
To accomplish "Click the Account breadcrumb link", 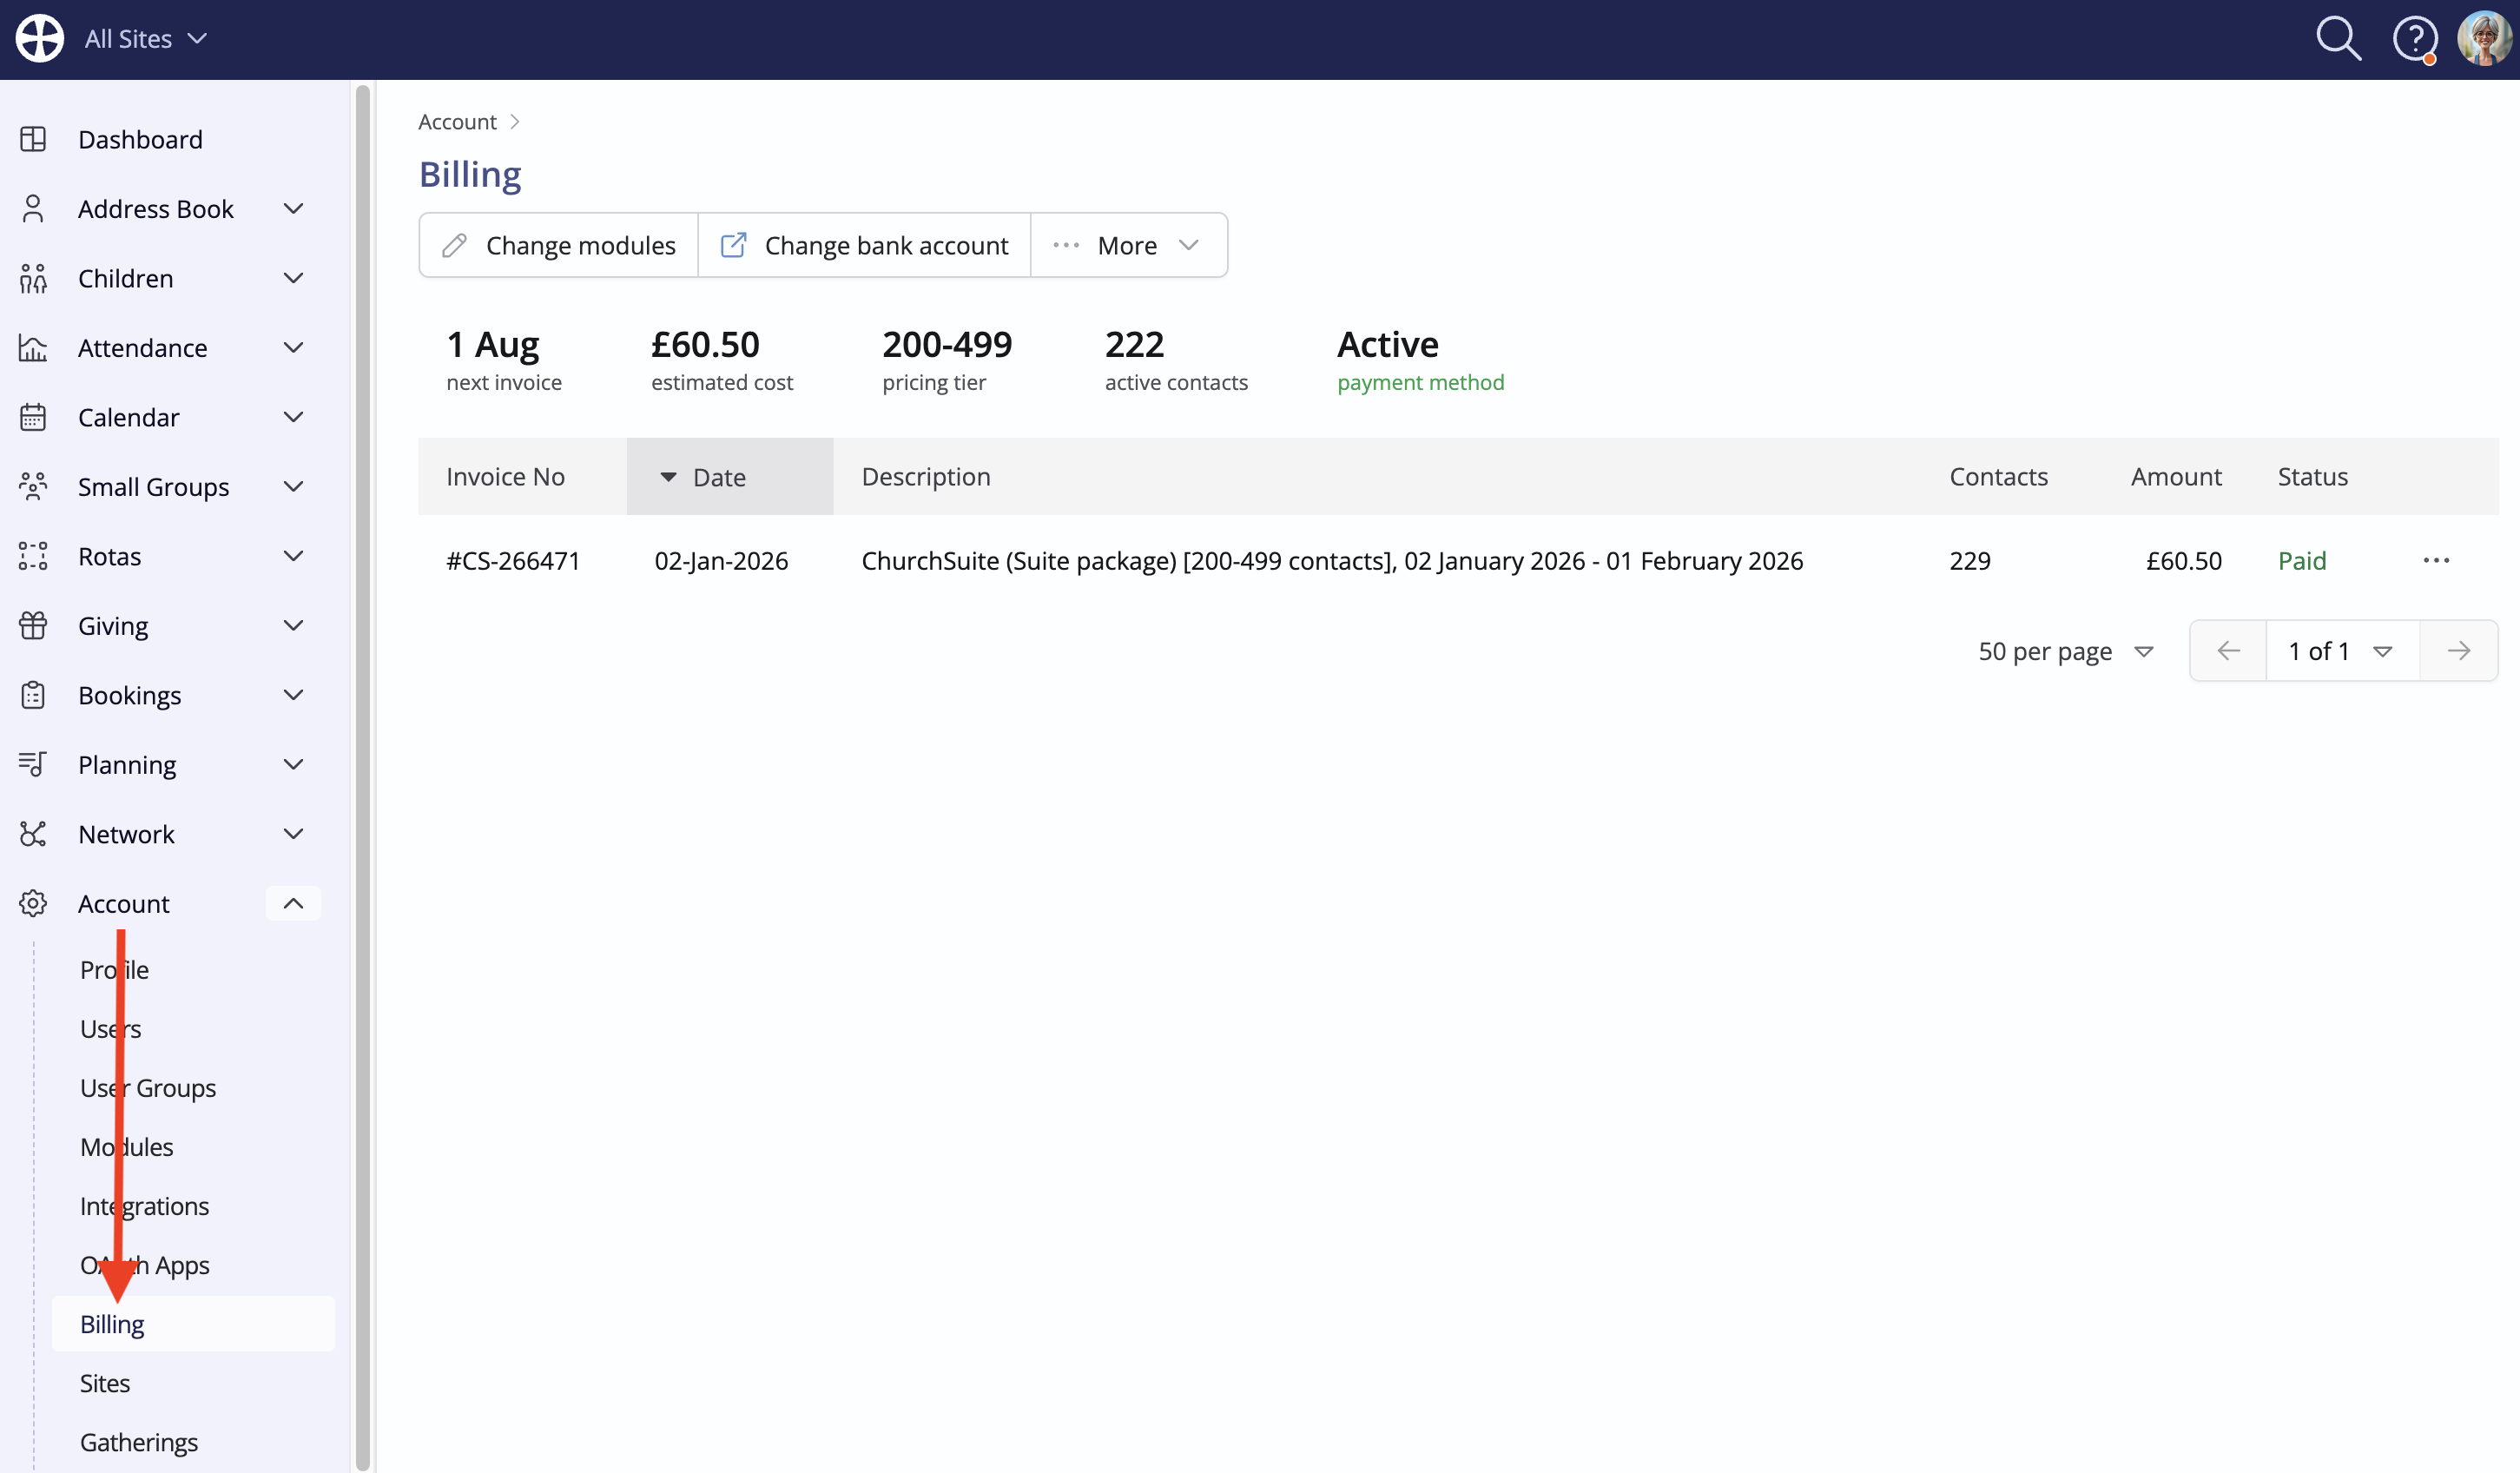I will 457,122.
